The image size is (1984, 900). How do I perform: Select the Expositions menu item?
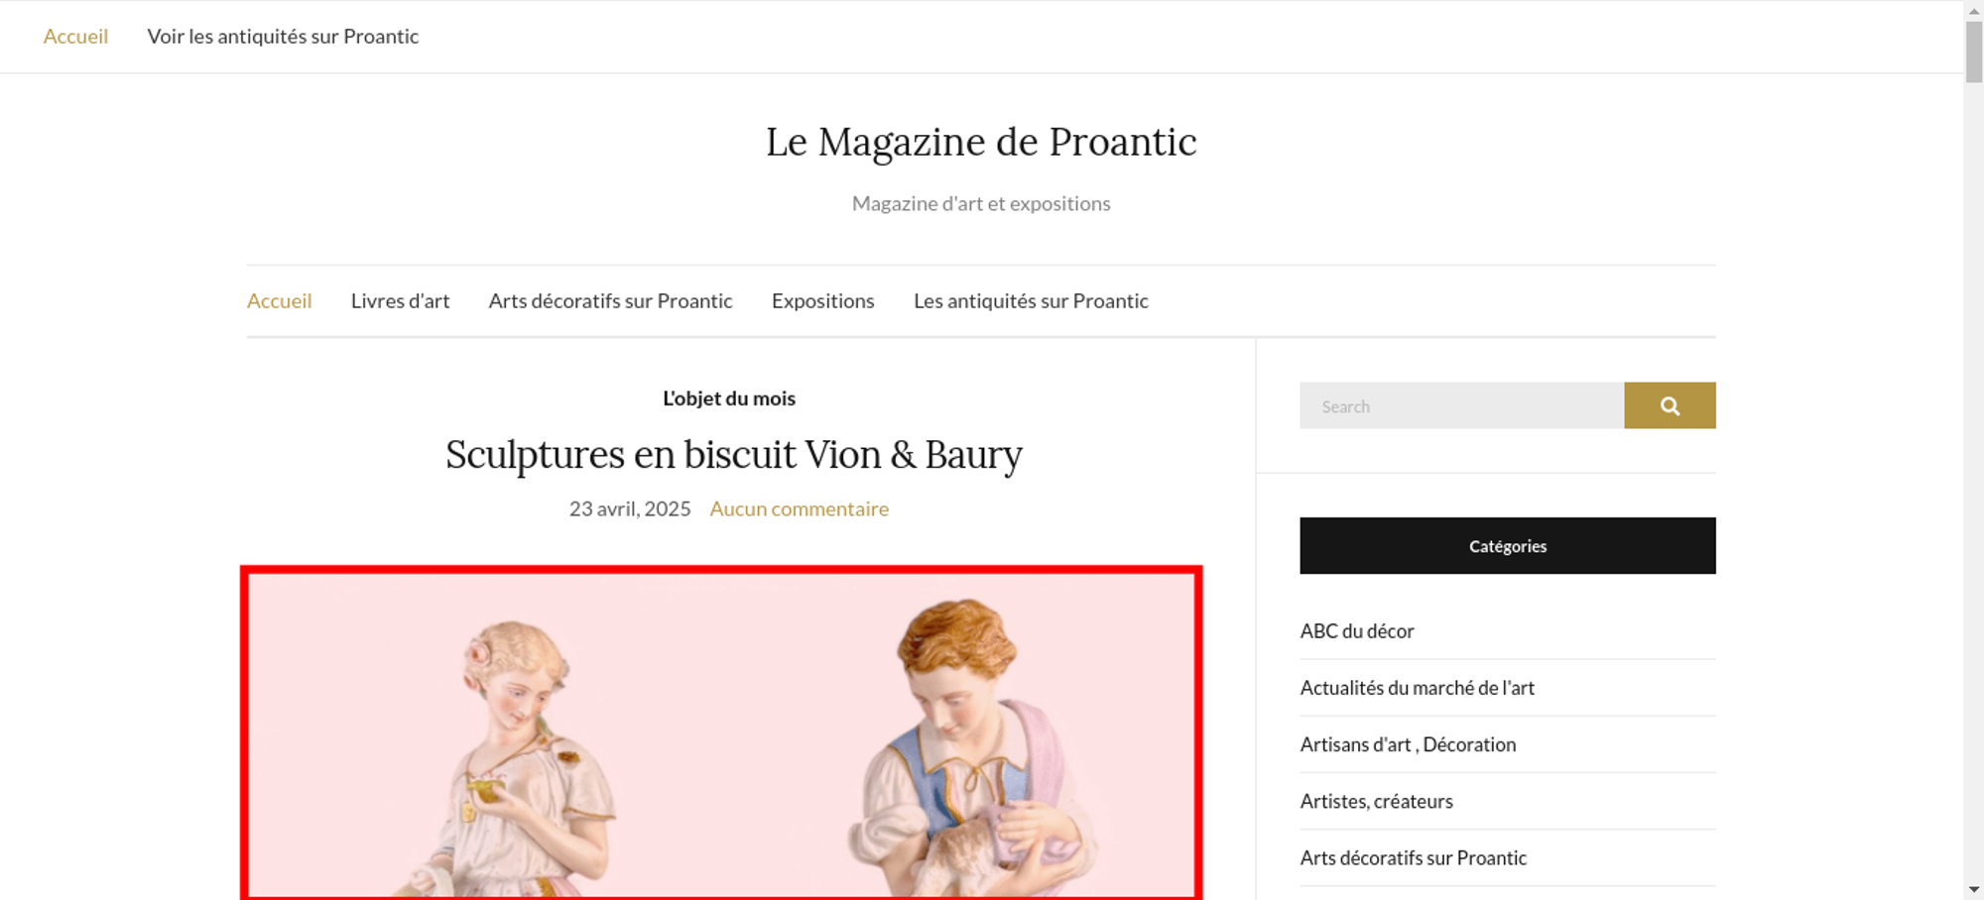click(x=822, y=300)
